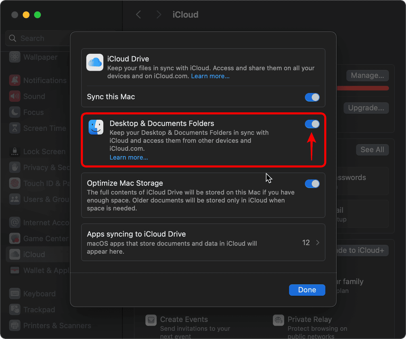Expand Apps syncing to iCloud Drive chevron

click(x=318, y=243)
